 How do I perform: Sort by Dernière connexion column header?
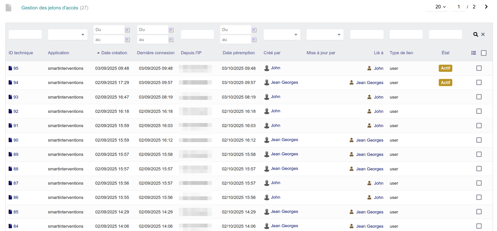pyautogui.click(x=156, y=53)
